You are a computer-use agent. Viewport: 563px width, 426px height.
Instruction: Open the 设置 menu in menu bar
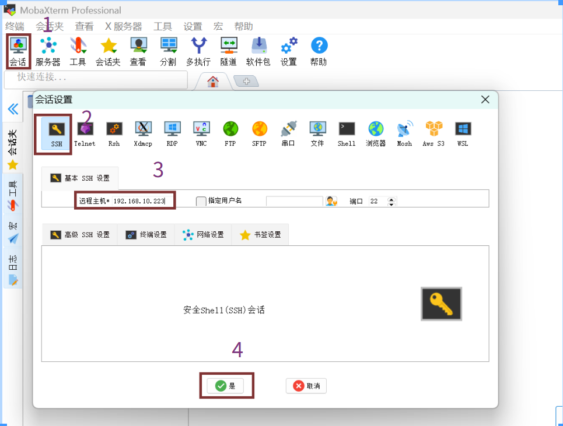point(193,27)
